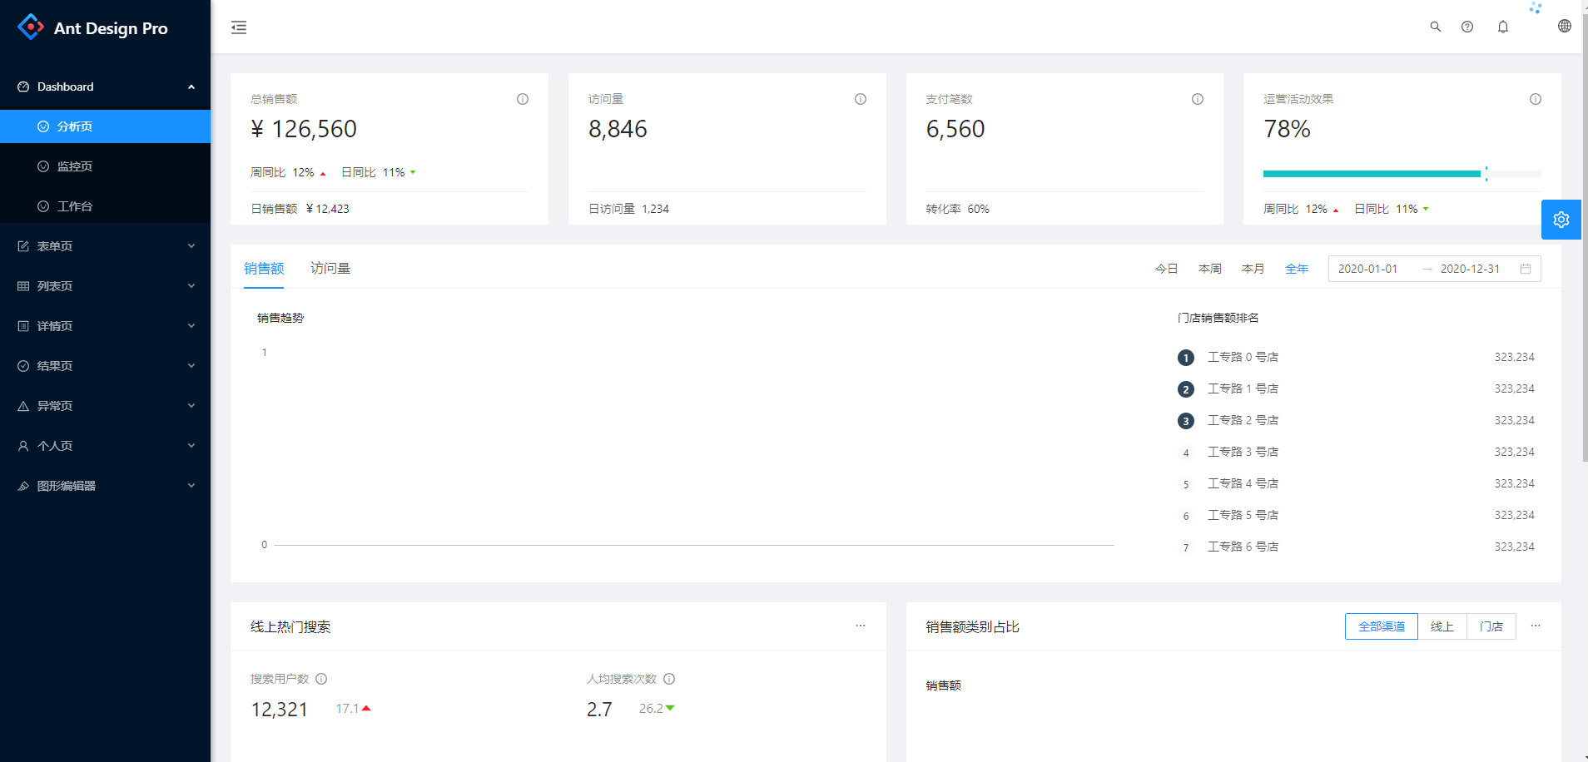
Task: Click the 详情页 profile icon in sidebar
Action: pyautogui.click(x=23, y=326)
